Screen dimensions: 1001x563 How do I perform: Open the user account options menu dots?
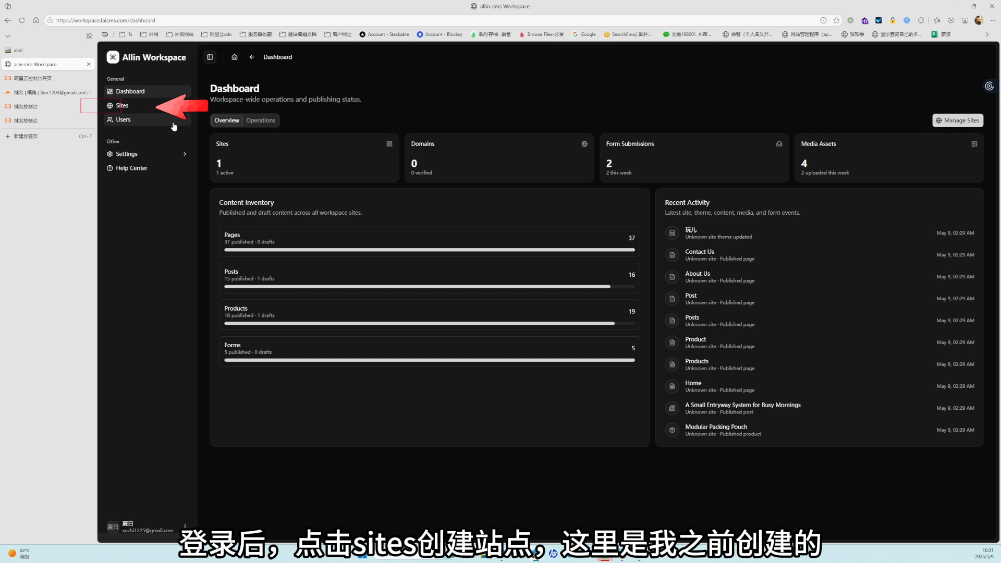tap(185, 527)
